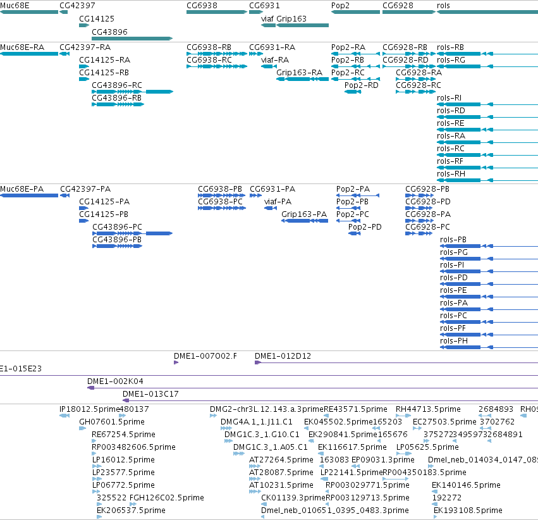Click the CG14125 gene label
This screenshot has width=538, height=520.
(x=97, y=19)
